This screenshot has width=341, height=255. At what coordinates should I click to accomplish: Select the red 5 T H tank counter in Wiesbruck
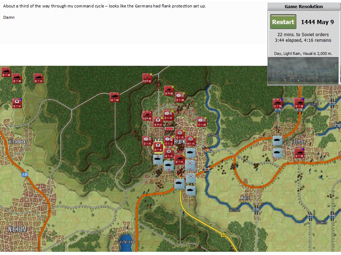coord(180,159)
